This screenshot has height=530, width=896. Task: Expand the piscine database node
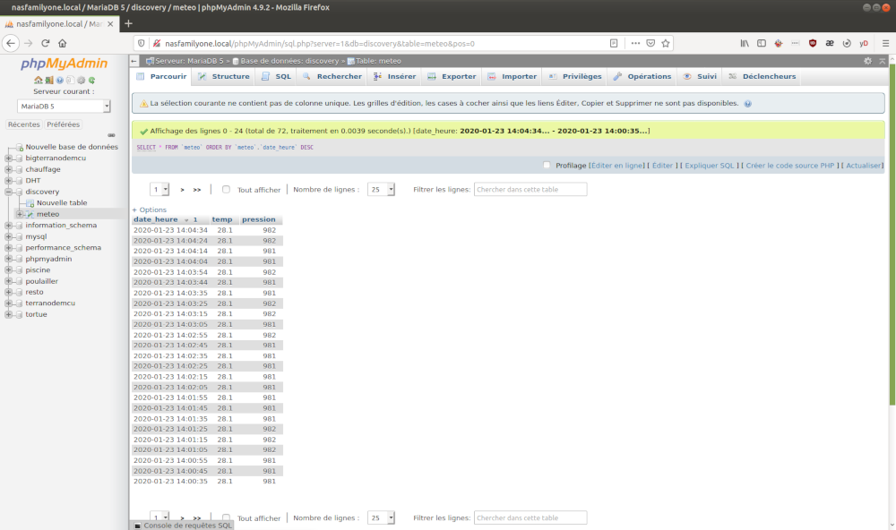[x=9, y=269]
